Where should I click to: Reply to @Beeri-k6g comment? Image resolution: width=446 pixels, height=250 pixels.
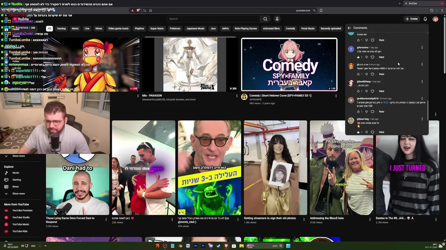382,132
